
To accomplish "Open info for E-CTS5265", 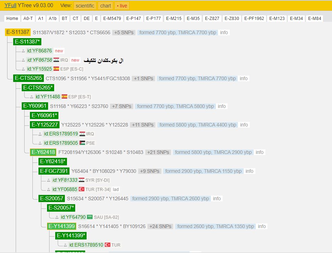I will click(x=244, y=78).
